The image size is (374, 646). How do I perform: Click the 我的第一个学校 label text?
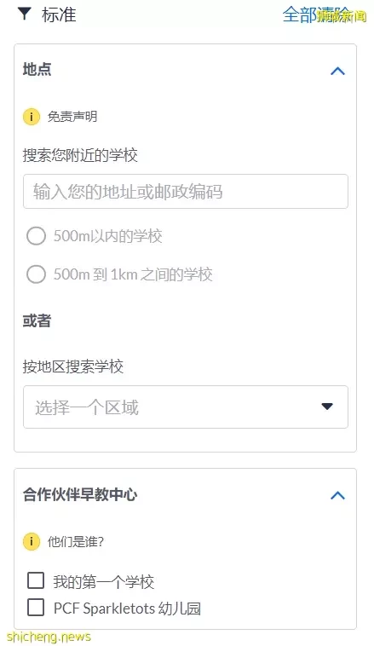coord(104,582)
